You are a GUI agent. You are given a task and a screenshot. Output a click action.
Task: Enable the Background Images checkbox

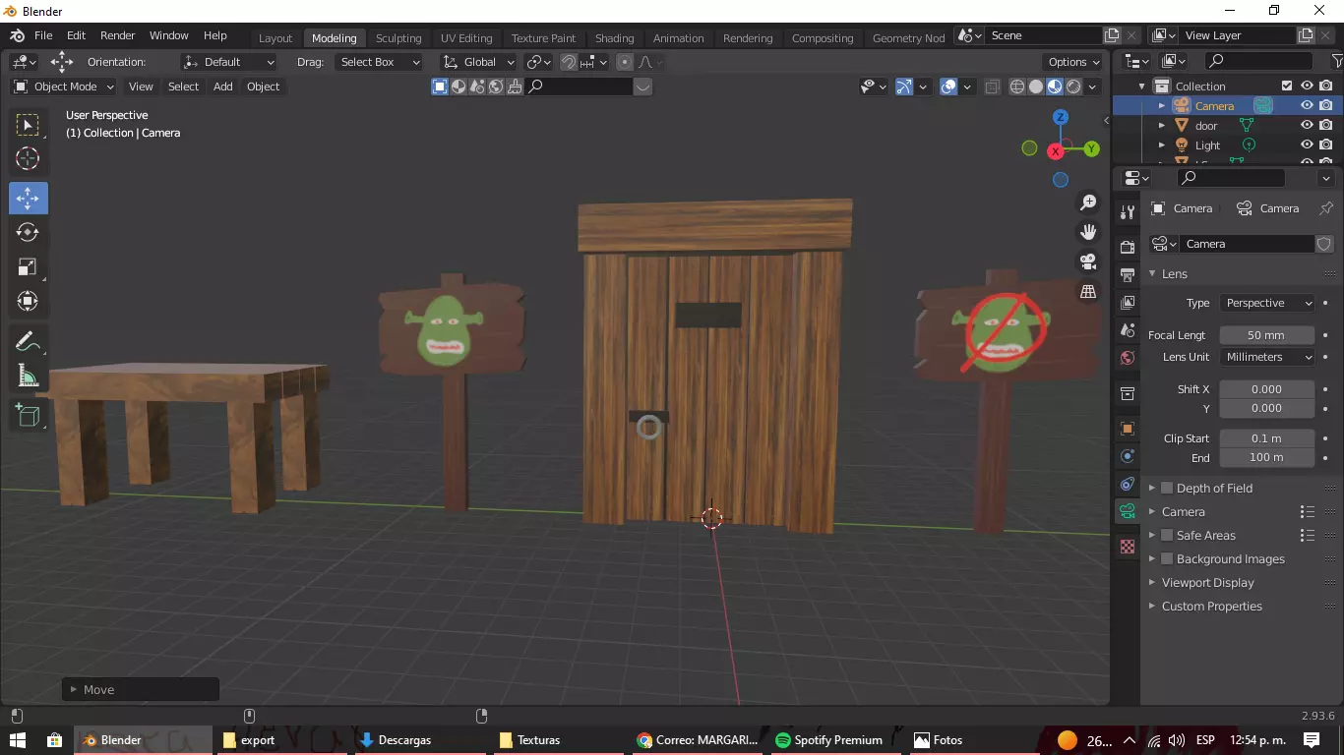pos(1167,558)
